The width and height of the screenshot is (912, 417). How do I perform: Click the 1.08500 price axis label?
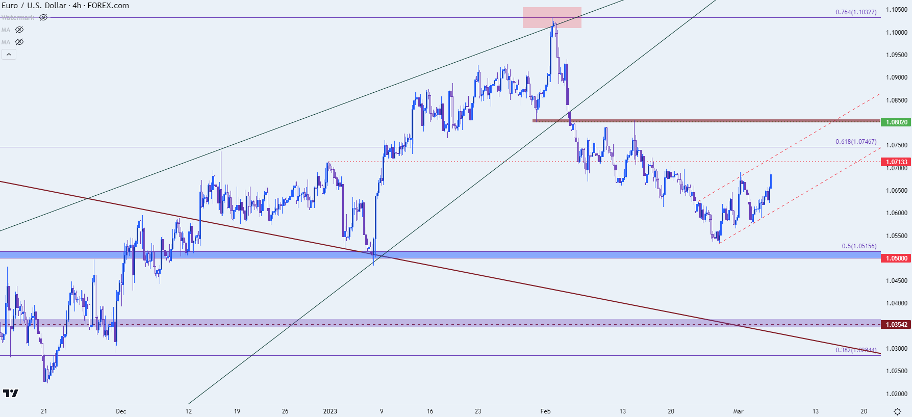tap(897, 100)
